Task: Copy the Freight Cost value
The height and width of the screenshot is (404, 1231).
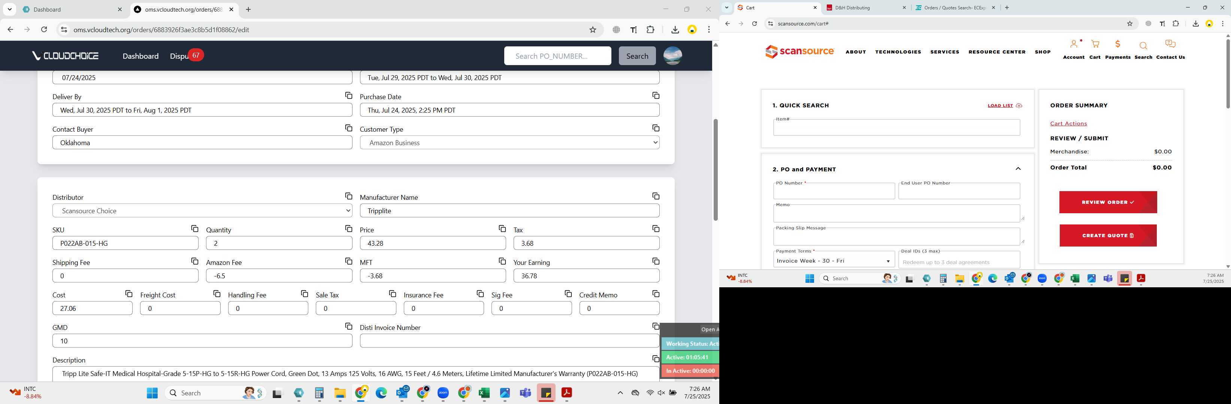Action: tap(217, 294)
